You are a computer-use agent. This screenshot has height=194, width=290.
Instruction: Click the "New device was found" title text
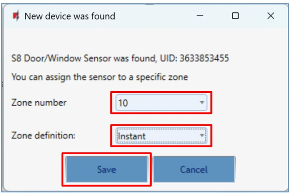coord(70,16)
